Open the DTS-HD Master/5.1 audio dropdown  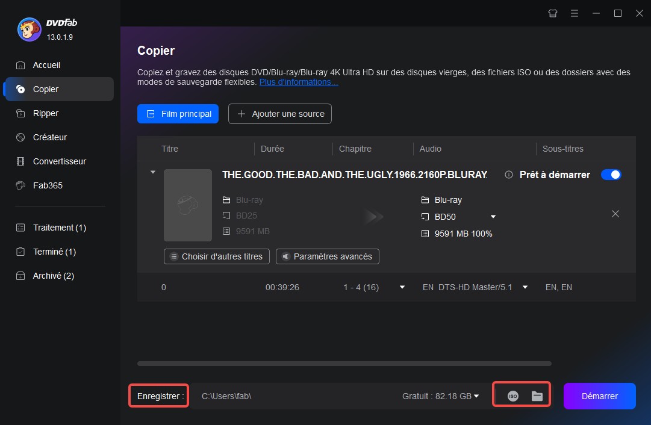(525, 287)
